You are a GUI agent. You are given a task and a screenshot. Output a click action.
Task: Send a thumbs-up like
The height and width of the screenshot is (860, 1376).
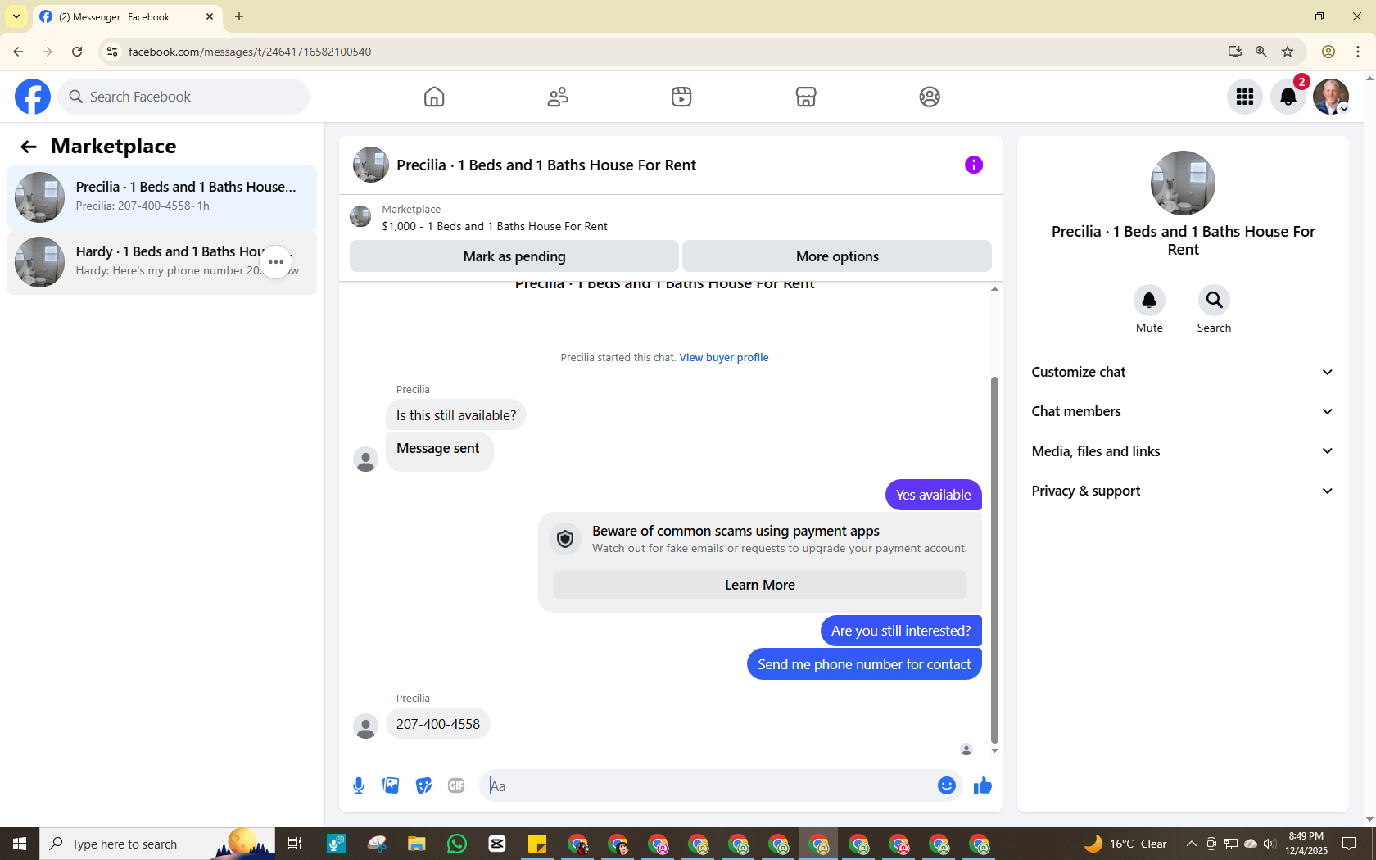[x=983, y=785]
